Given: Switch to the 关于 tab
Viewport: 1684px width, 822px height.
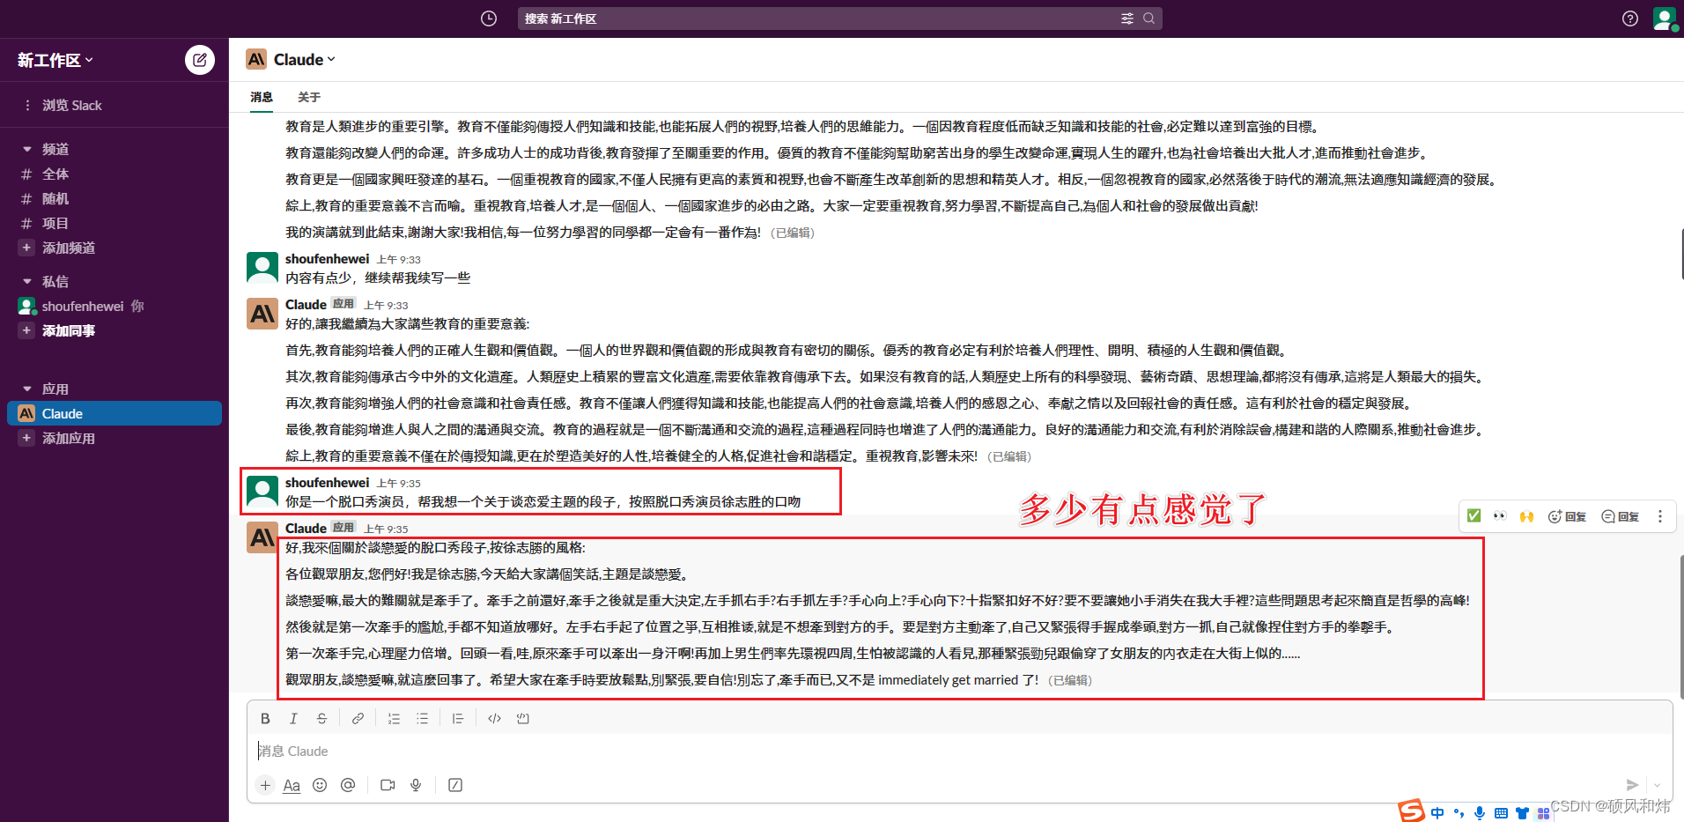Looking at the screenshot, I should (309, 97).
